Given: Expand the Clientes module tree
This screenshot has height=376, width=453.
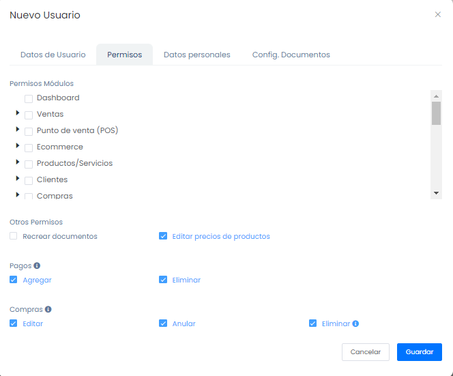Looking at the screenshot, I should (x=18, y=179).
